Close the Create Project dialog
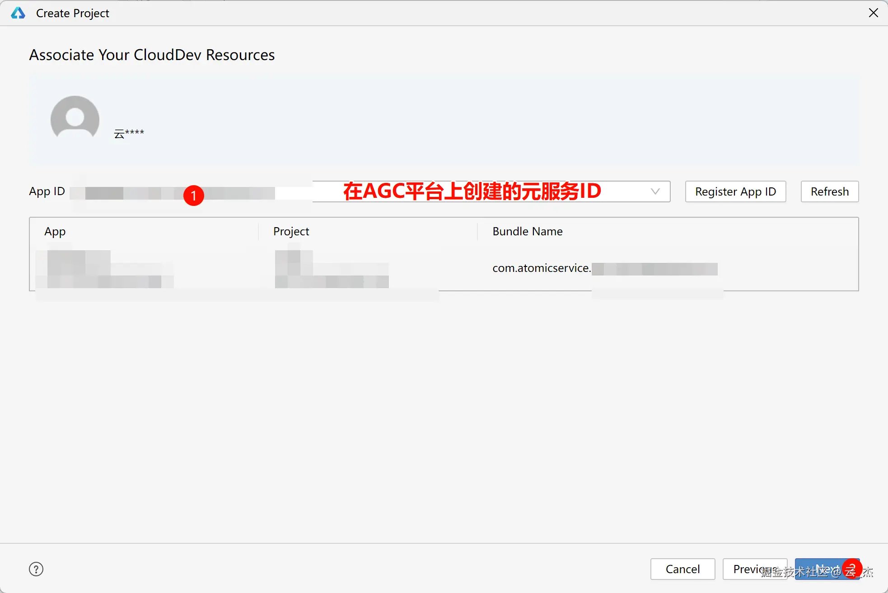Image resolution: width=888 pixels, height=593 pixels. coord(874,13)
